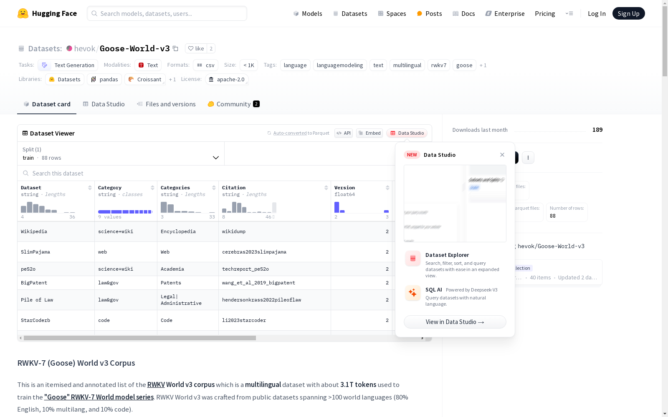Image resolution: width=668 pixels, height=417 pixels.
Task: Click the Data Studio preview thumbnail
Action: [455, 203]
